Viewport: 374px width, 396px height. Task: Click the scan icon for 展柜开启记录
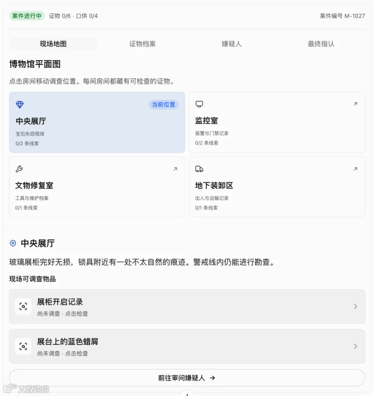click(23, 306)
